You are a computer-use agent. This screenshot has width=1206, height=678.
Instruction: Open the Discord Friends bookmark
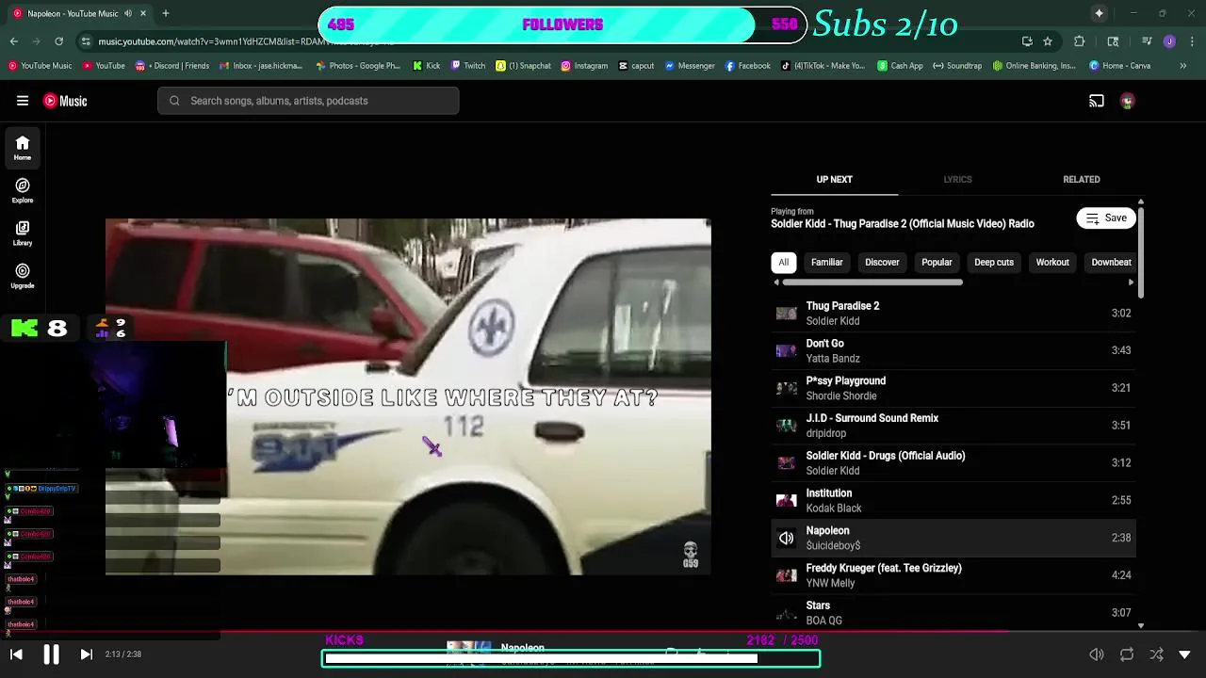(172, 66)
